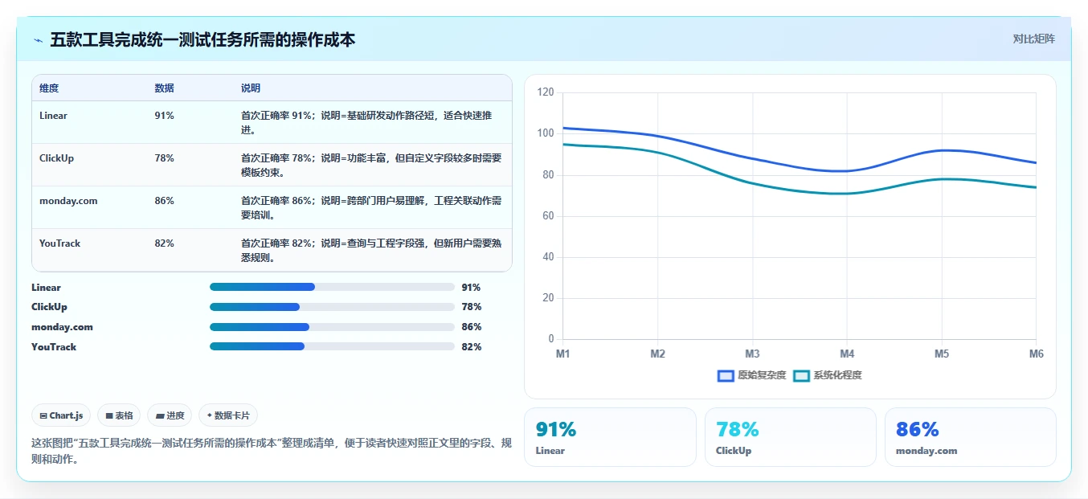1088x499 pixels.
Task: Click the monday.com label beside its progress bar
Action: (x=62, y=327)
